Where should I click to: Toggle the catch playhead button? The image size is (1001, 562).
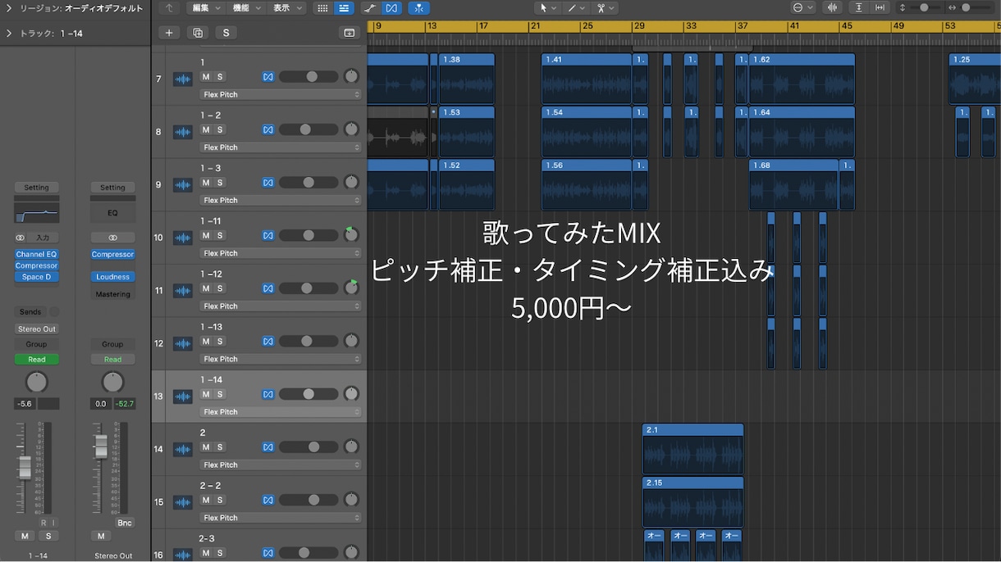click(418, 8)
